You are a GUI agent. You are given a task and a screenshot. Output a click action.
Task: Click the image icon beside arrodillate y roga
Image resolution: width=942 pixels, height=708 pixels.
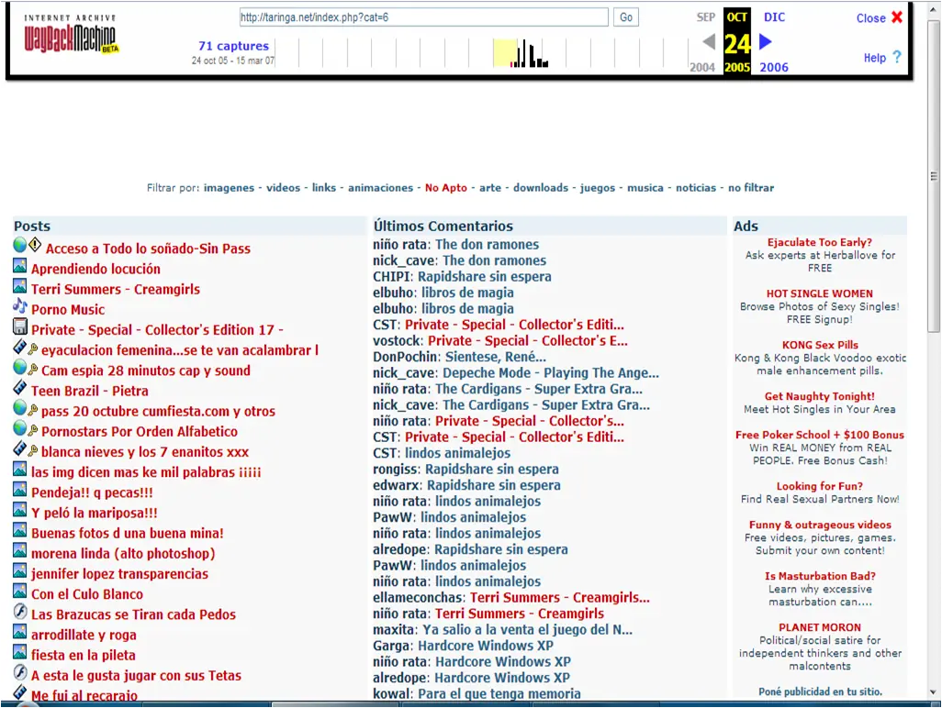click(x=20, y=632)
